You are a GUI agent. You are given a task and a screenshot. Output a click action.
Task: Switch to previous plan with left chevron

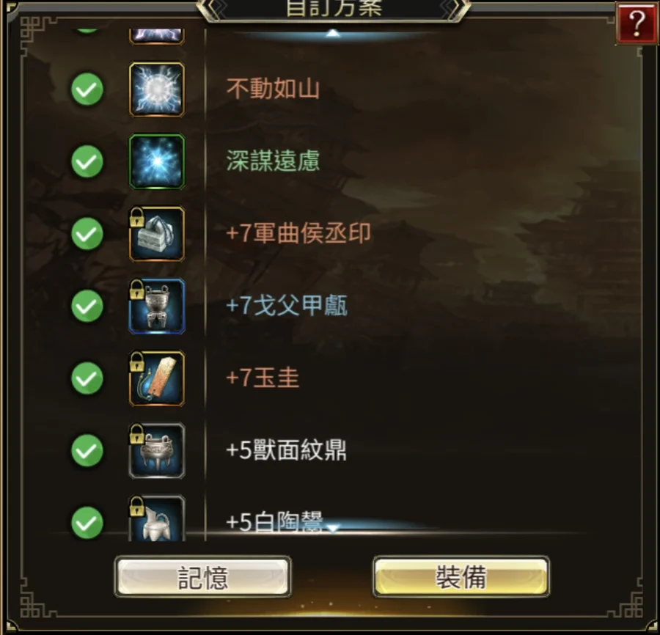click(212, 8)
